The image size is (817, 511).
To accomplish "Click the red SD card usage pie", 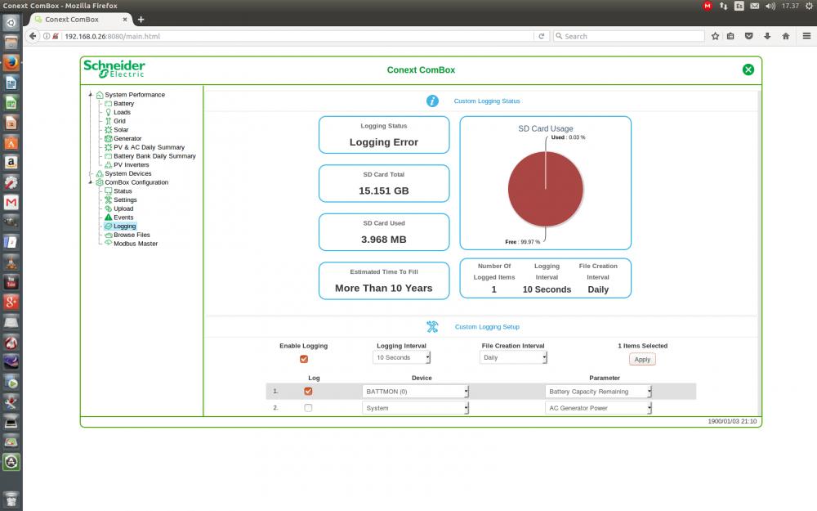I will [546, 190].
